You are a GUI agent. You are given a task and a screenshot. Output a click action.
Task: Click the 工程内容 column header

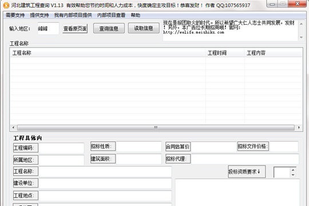point(274,53)
